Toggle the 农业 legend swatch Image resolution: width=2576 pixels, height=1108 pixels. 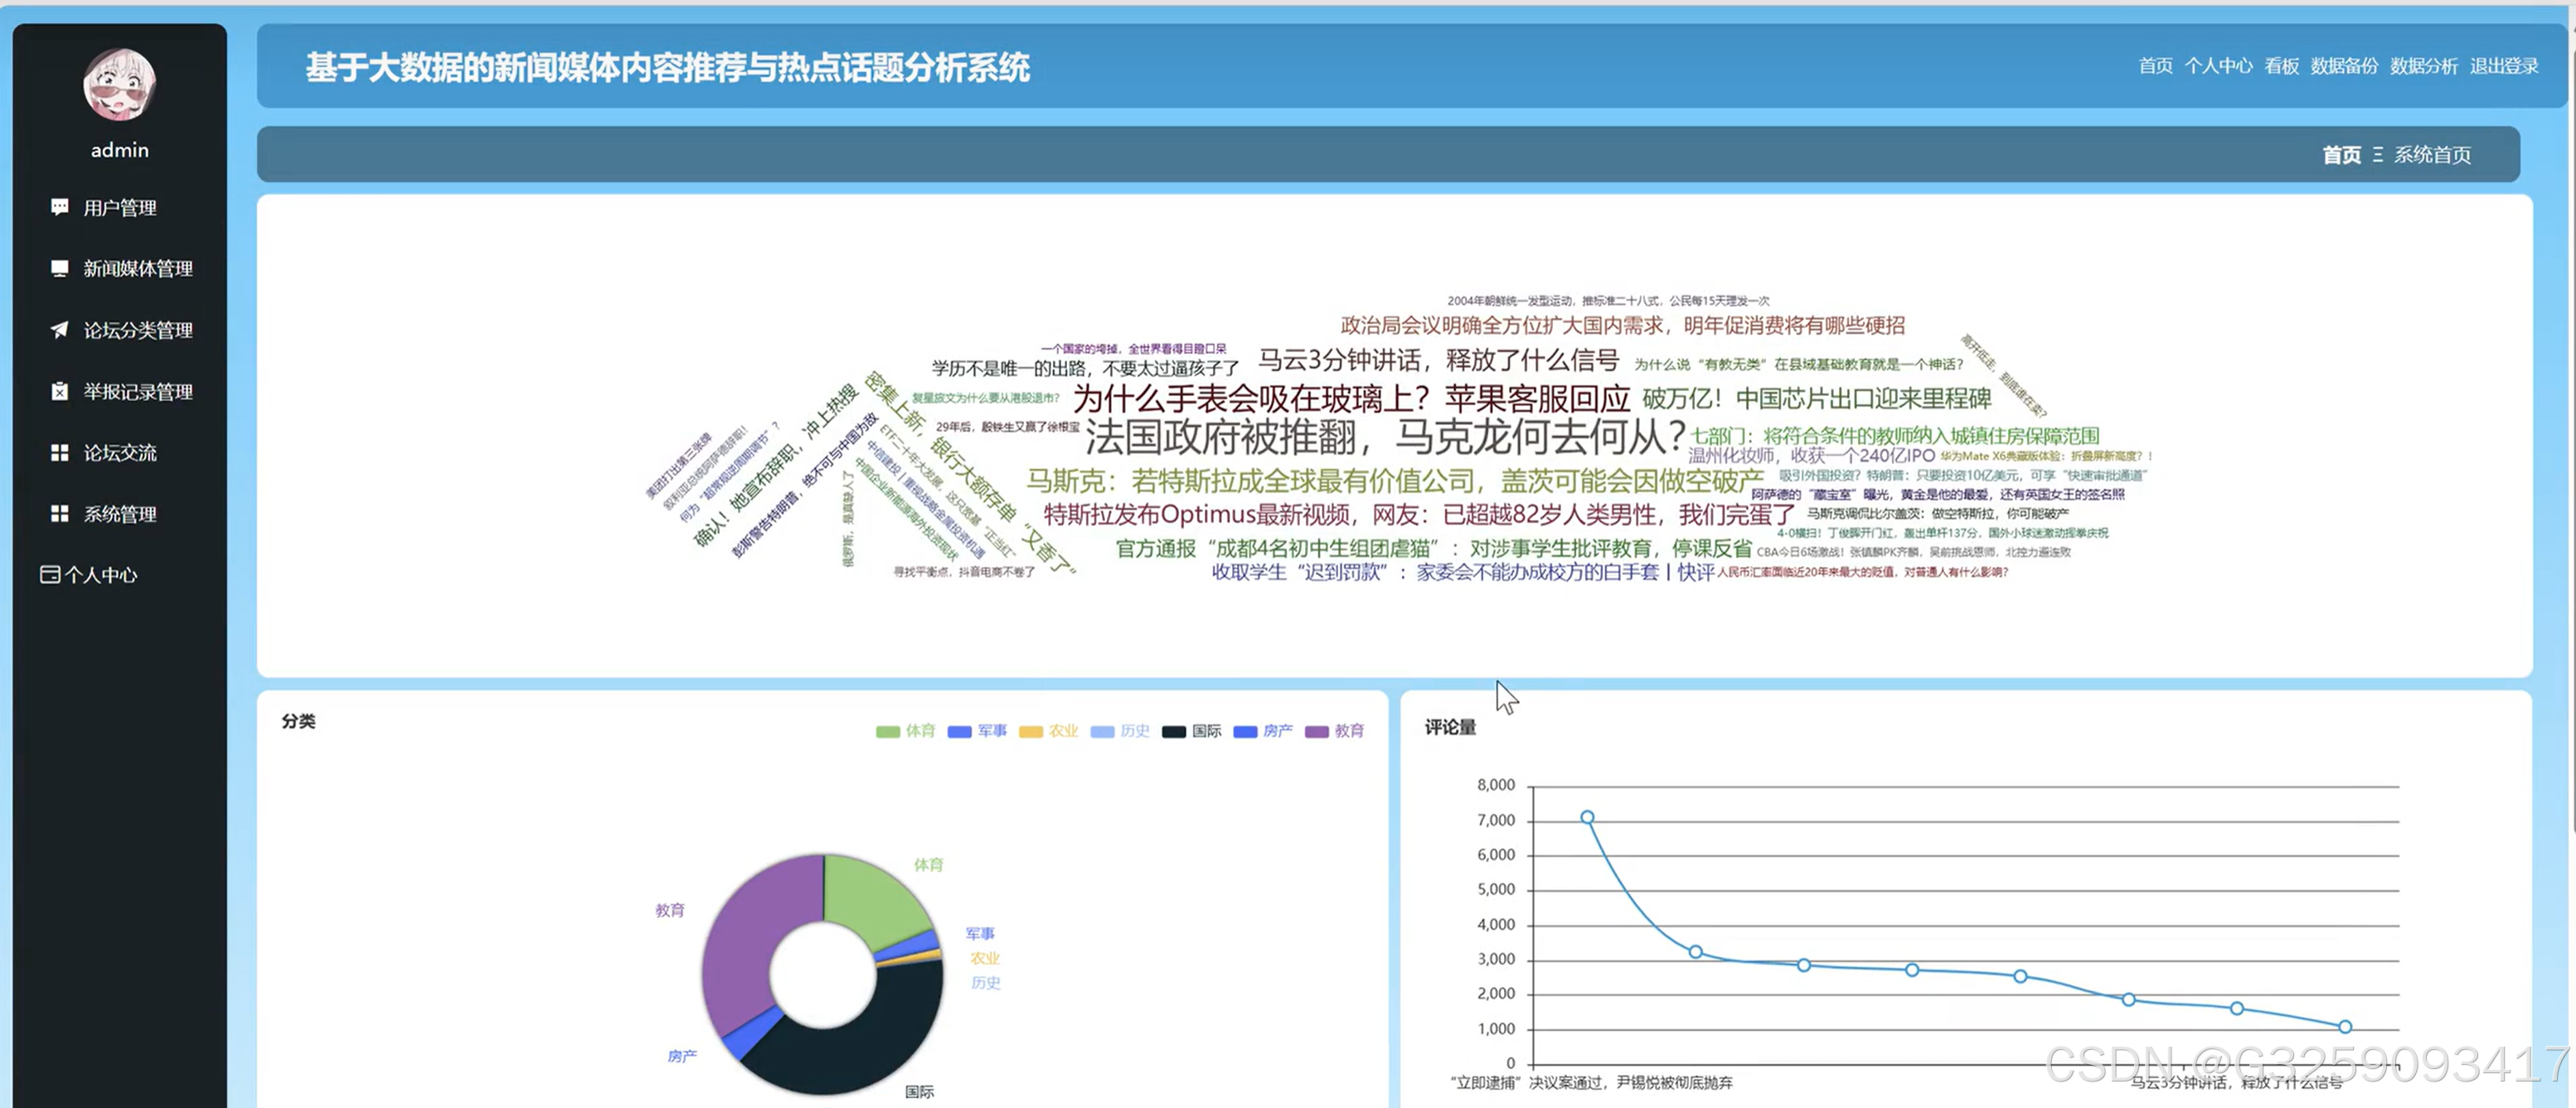1030,731
